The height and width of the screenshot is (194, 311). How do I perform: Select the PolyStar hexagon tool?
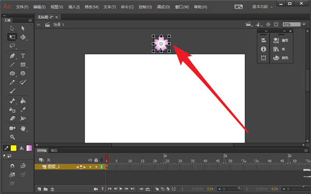tap(23, 73)
